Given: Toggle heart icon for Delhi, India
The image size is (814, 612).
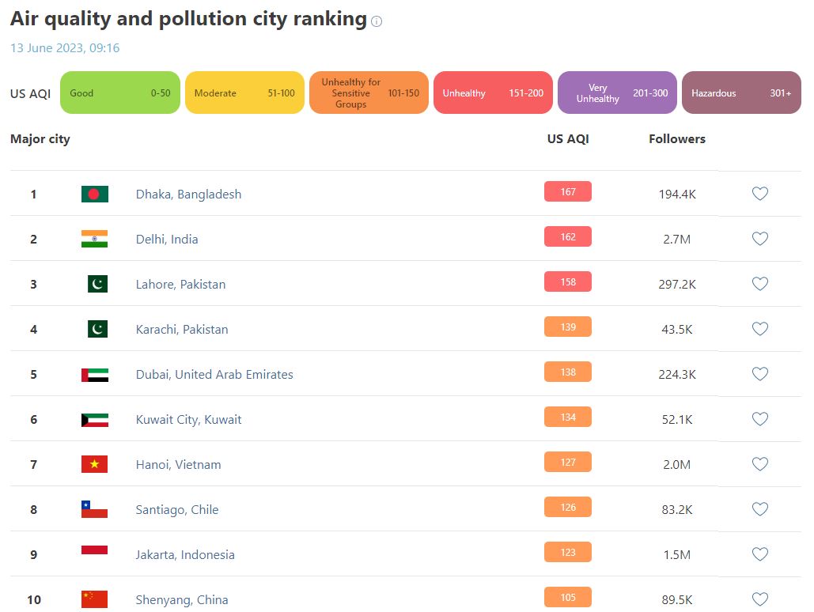Looking at the screenshot, I should 759,239.
